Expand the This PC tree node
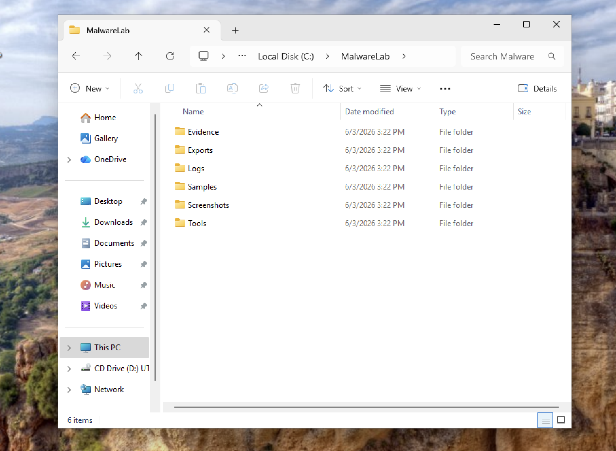 tap(69, 348)
